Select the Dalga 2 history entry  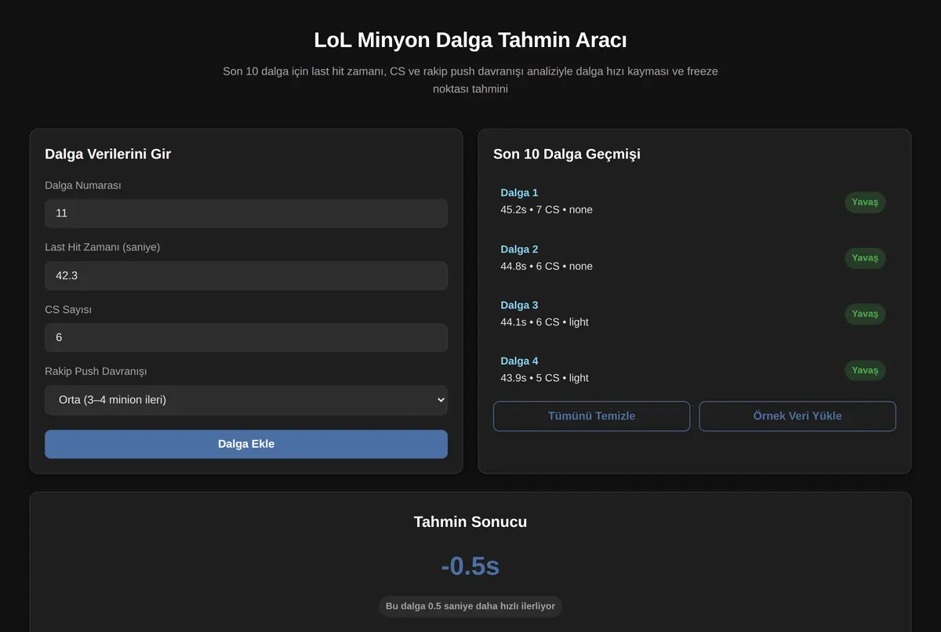click(x=694, y=258)
